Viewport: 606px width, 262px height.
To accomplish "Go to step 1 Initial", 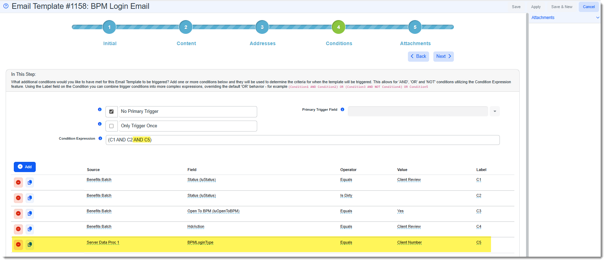I will point(109,27).
